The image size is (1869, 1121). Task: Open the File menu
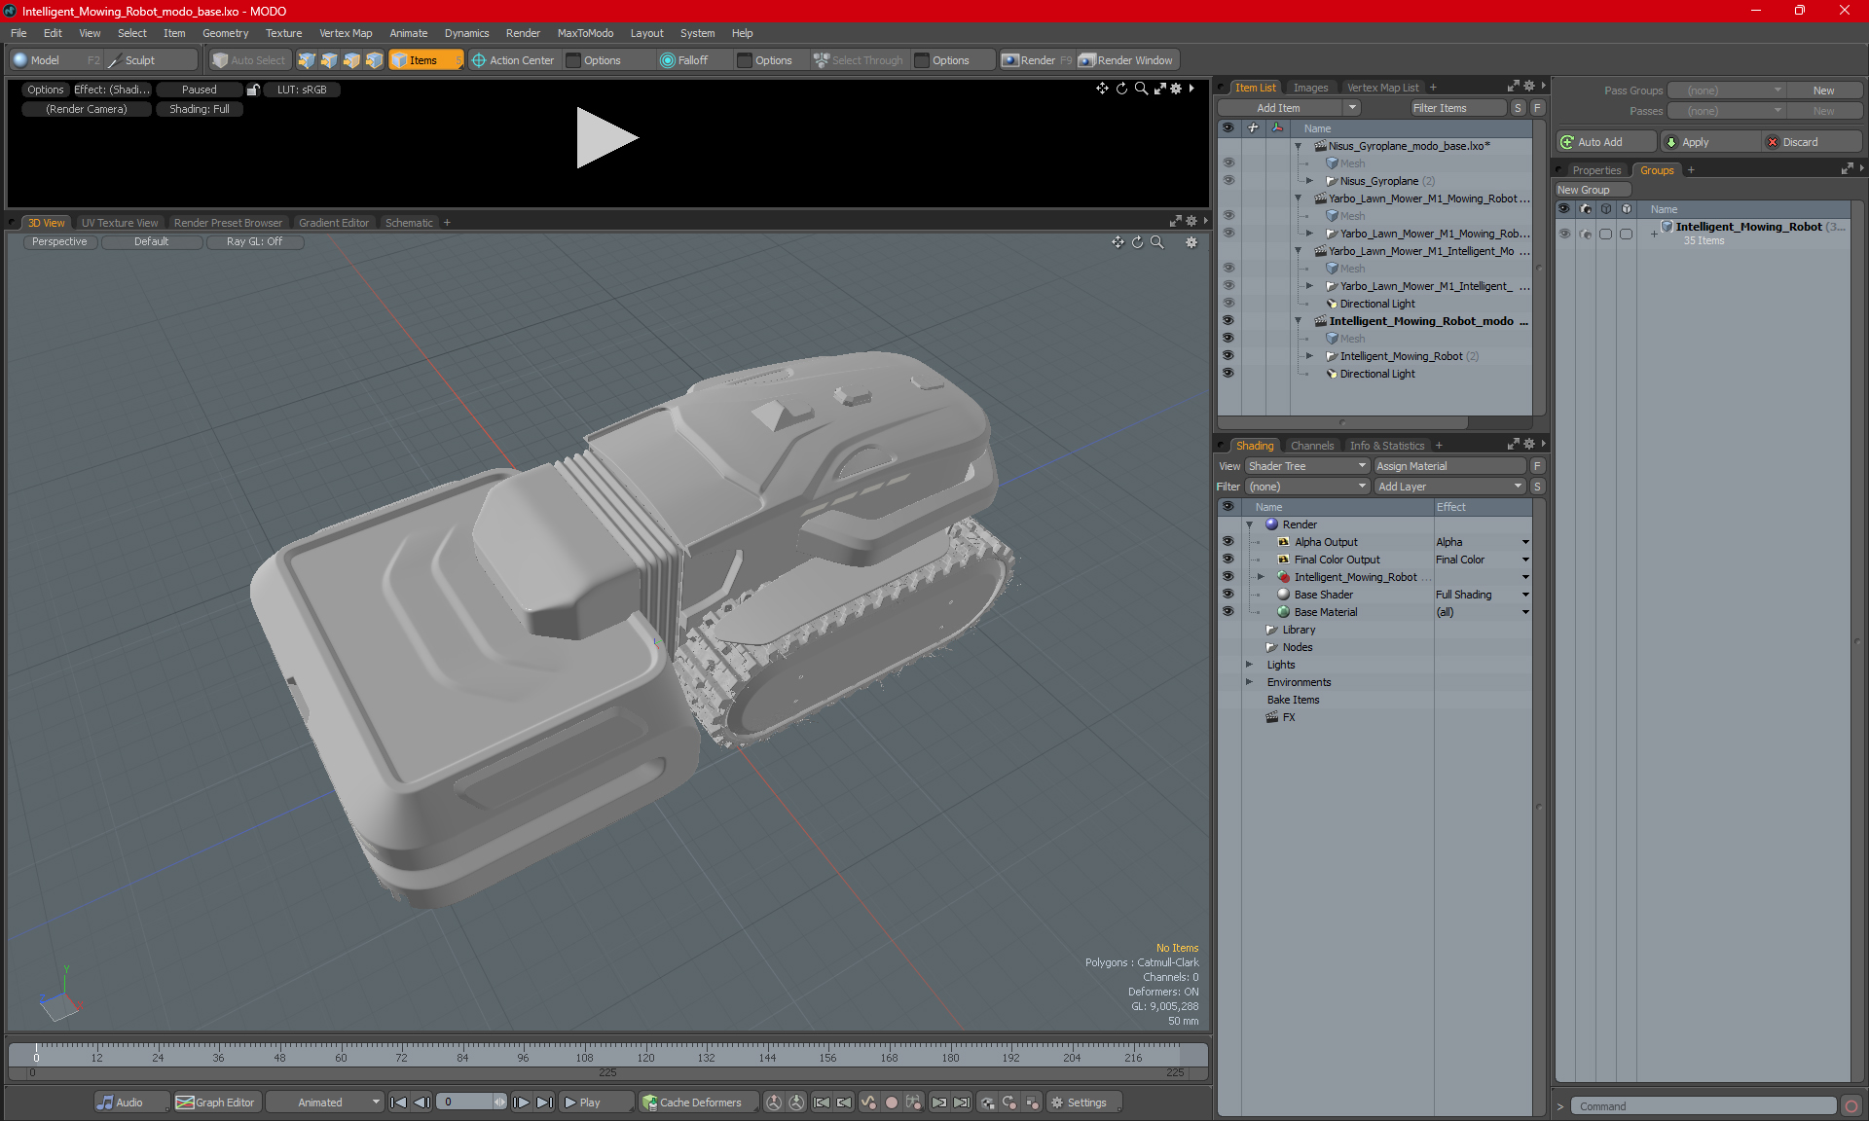18,33
